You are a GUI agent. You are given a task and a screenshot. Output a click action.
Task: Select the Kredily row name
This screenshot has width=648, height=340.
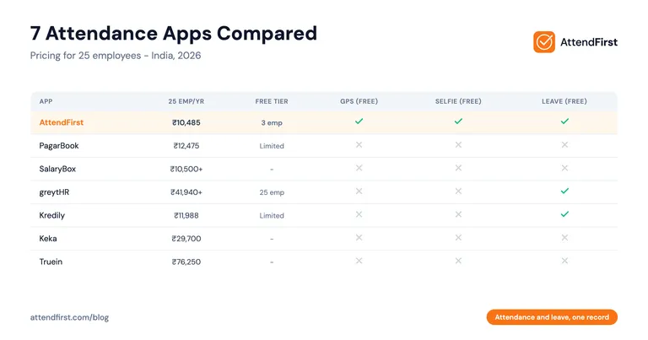(52, 215)
